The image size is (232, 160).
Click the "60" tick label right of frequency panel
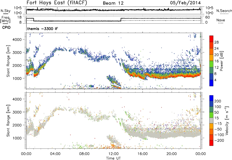(x=207, y=17)
